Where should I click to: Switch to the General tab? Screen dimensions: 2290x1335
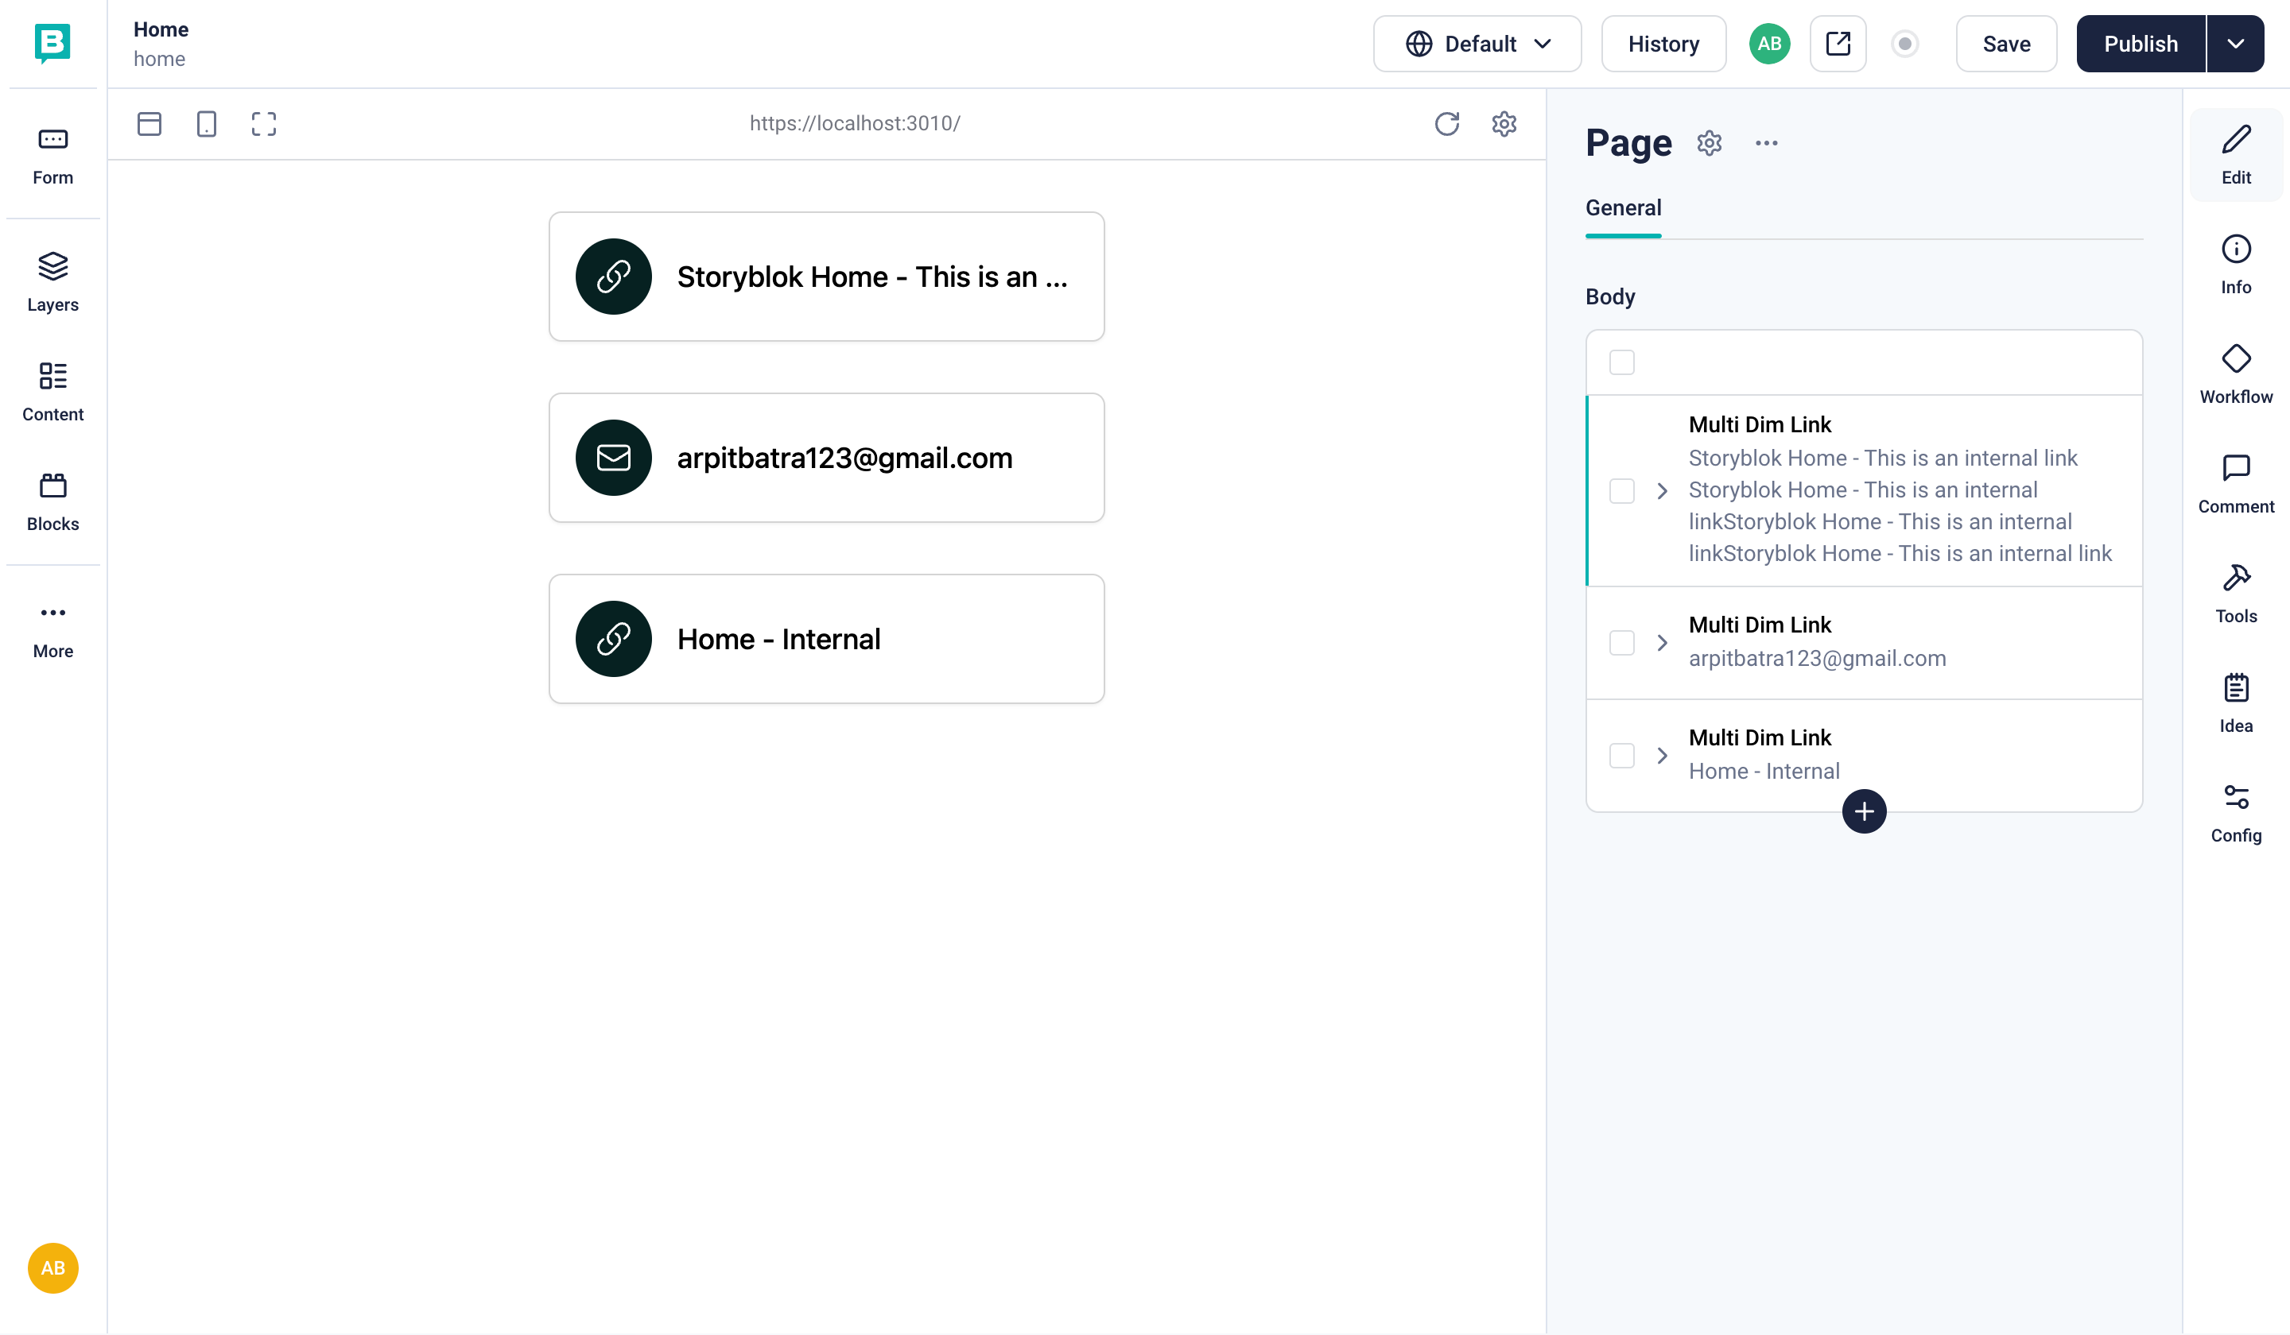click(x=1623, y=208)
